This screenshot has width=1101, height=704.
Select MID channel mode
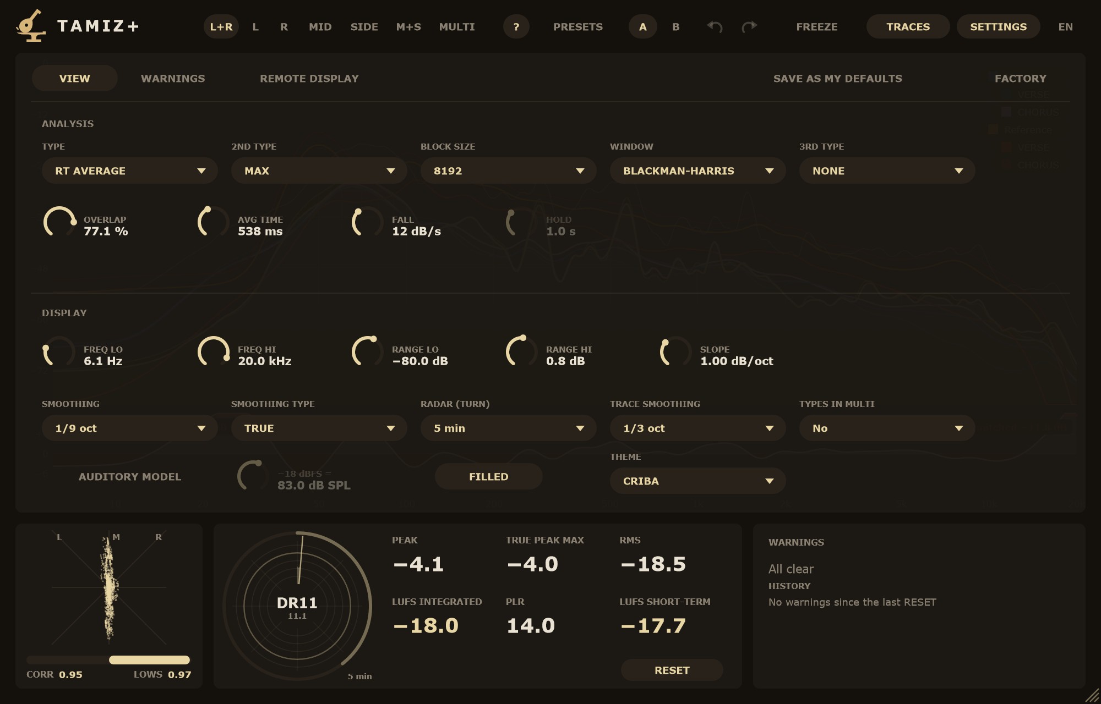[320, 26]
